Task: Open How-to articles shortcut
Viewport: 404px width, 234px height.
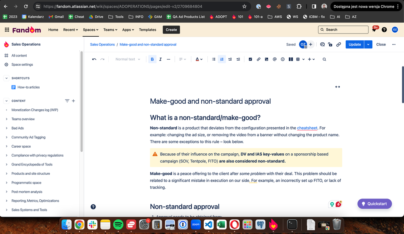Action: click(x=29, y=87)
